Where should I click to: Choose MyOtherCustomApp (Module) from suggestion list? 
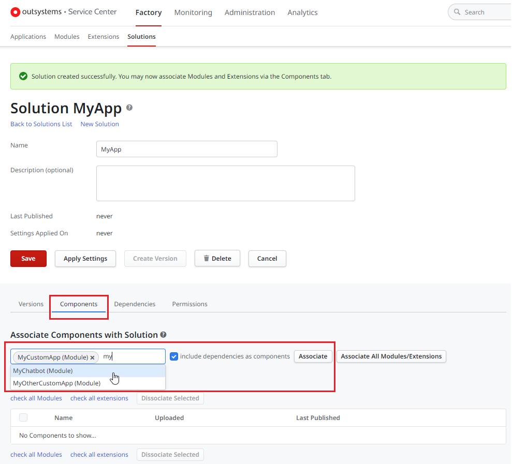coord(56,383)
